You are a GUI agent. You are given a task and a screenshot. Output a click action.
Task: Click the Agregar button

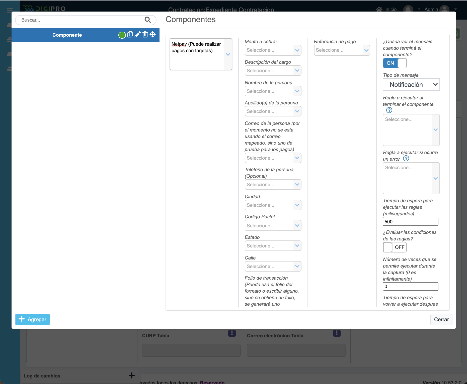pos(33,319)
